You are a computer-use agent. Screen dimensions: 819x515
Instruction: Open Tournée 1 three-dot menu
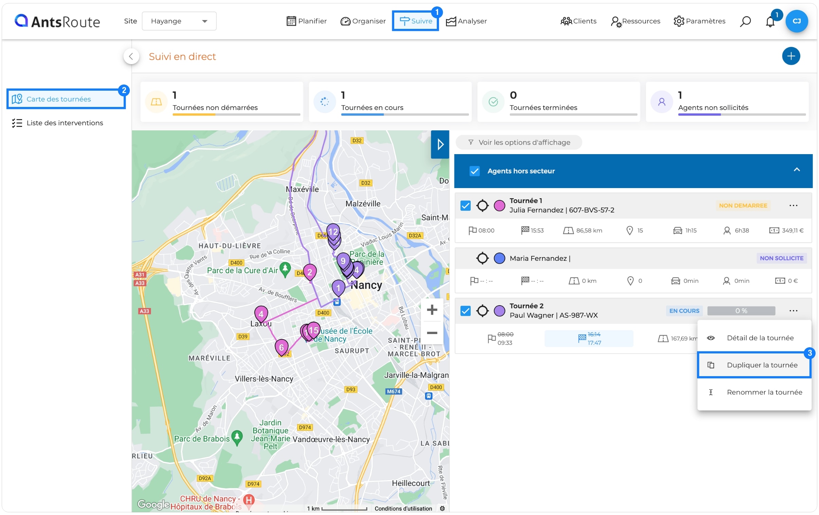(793, 205)
